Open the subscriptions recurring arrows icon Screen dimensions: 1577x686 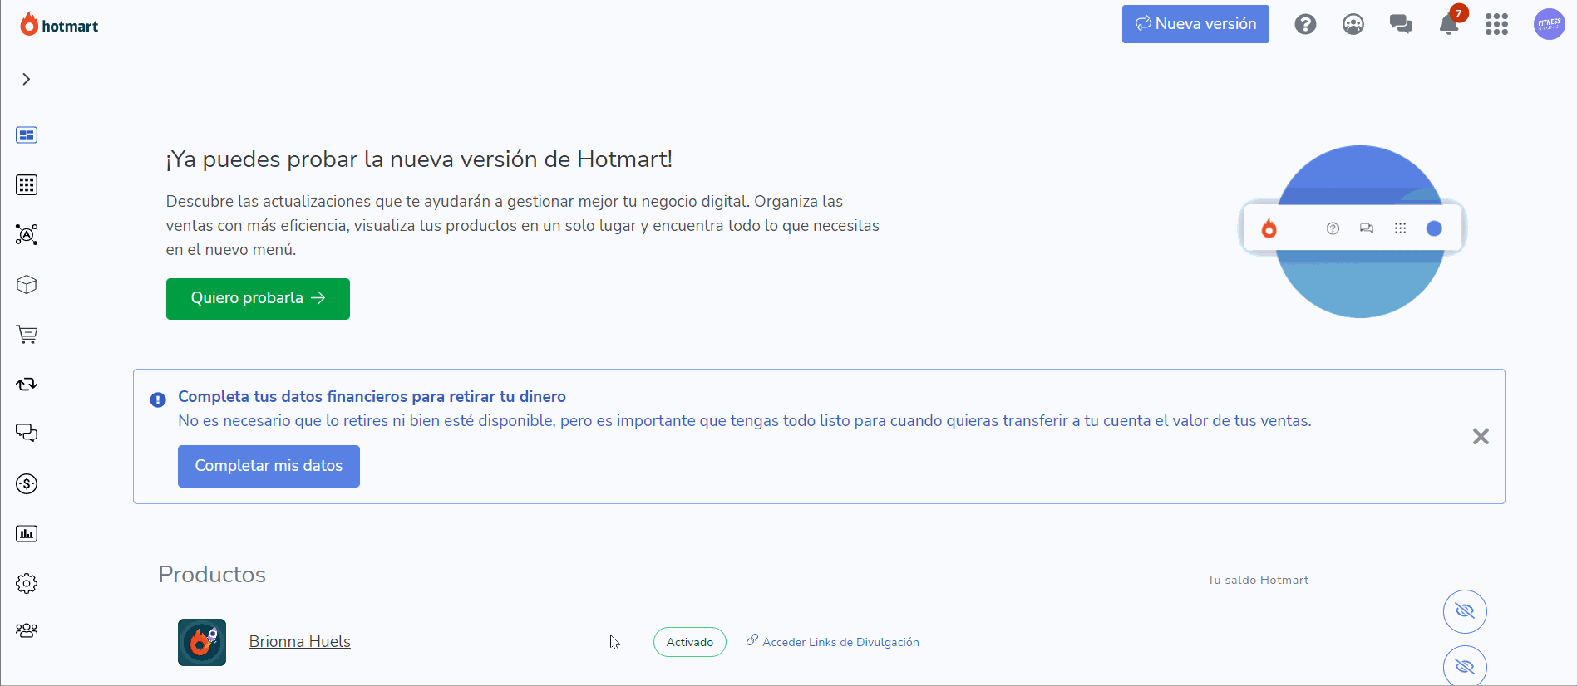tap(27, 384)
